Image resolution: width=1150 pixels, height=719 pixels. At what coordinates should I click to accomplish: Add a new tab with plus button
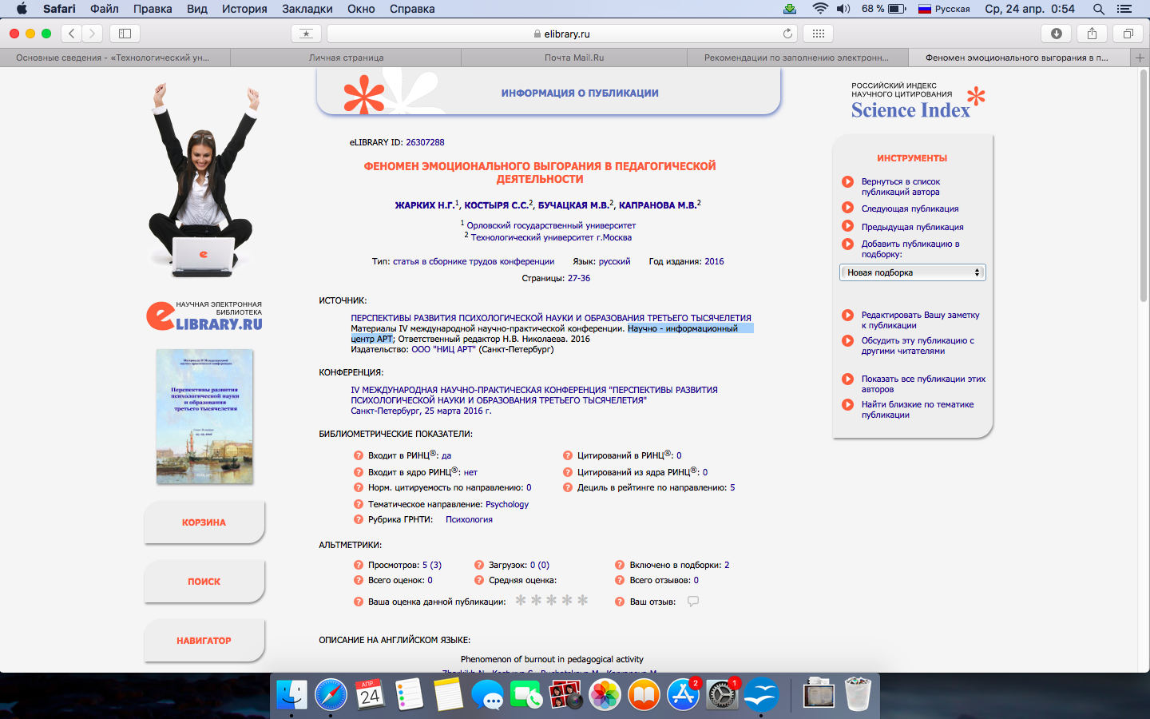pos(1140,58)
